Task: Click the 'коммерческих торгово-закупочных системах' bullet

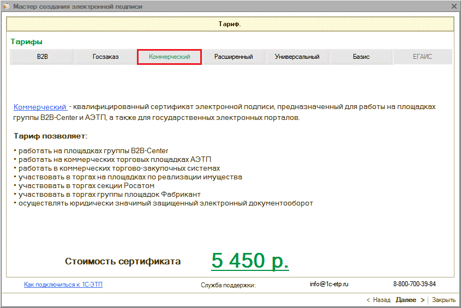Action: point(117,168)
